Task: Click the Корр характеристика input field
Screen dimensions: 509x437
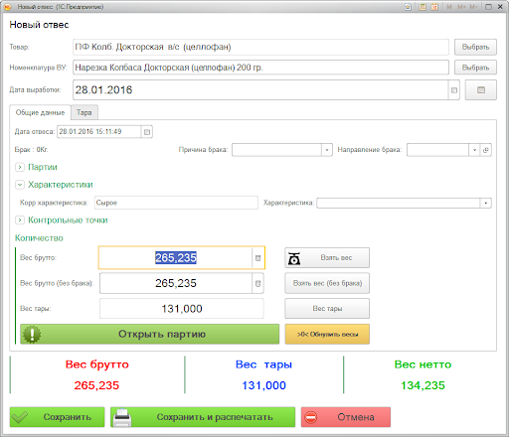Action: 176,203
